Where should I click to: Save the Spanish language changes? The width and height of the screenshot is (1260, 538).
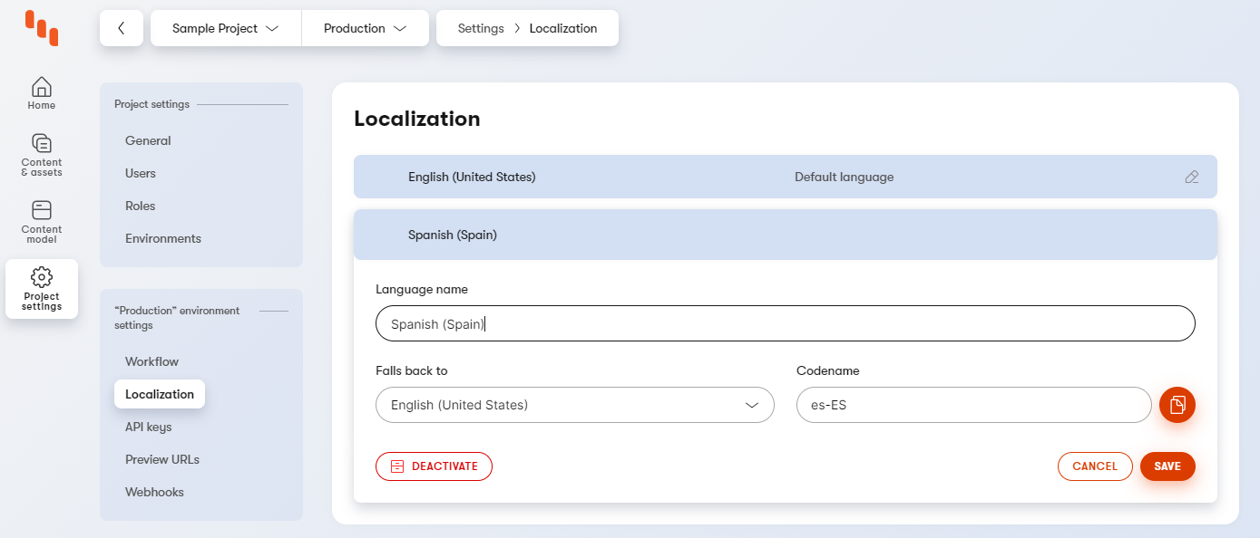1167,466
